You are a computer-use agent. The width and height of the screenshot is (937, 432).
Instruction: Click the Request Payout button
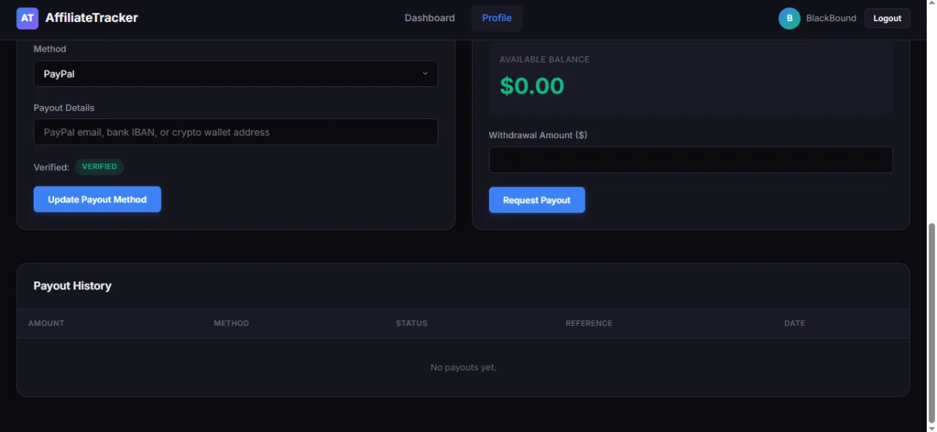[x=537, y=200]
